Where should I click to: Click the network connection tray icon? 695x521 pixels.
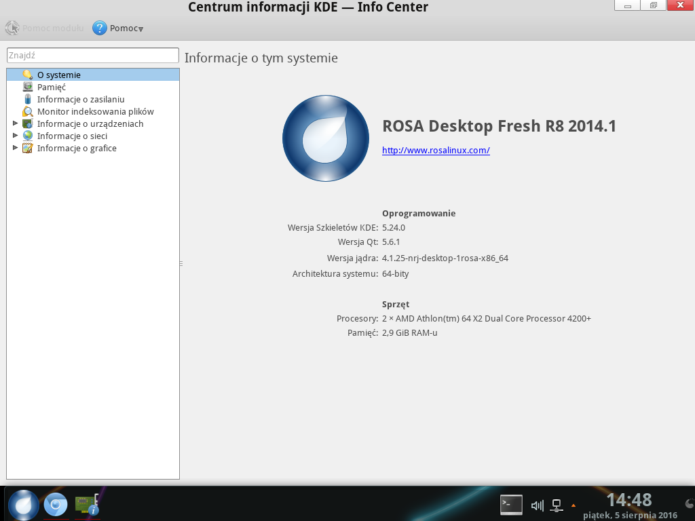click(557, 505)
